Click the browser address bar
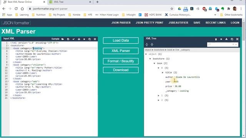 [100, 9]
